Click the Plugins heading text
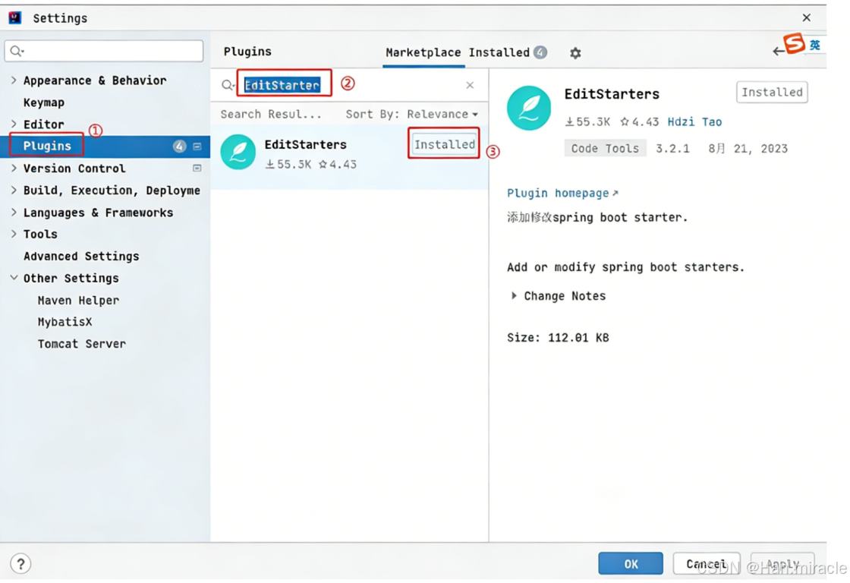This screenshot has width=850, height=583. pos(247,52)
